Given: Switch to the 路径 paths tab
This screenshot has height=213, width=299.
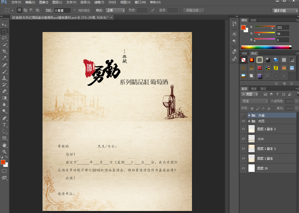Looking at the screenshot, I should coord(263,89).
